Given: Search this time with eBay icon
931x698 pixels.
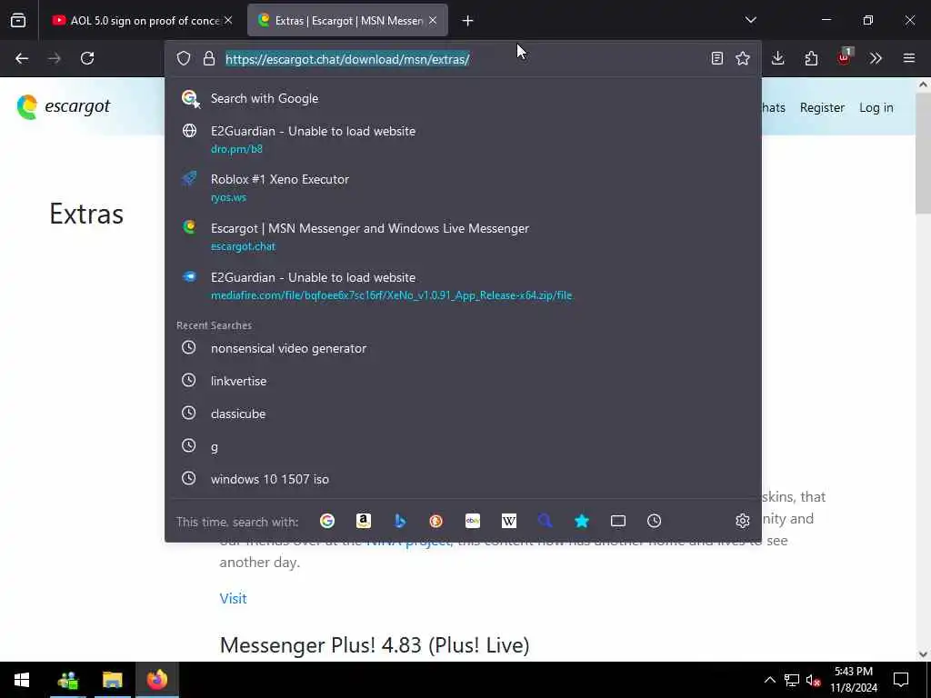Looking at the screenshot, I should pos(473,521).
